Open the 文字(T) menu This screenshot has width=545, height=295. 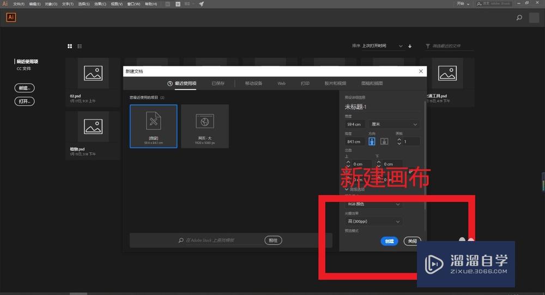68,4
